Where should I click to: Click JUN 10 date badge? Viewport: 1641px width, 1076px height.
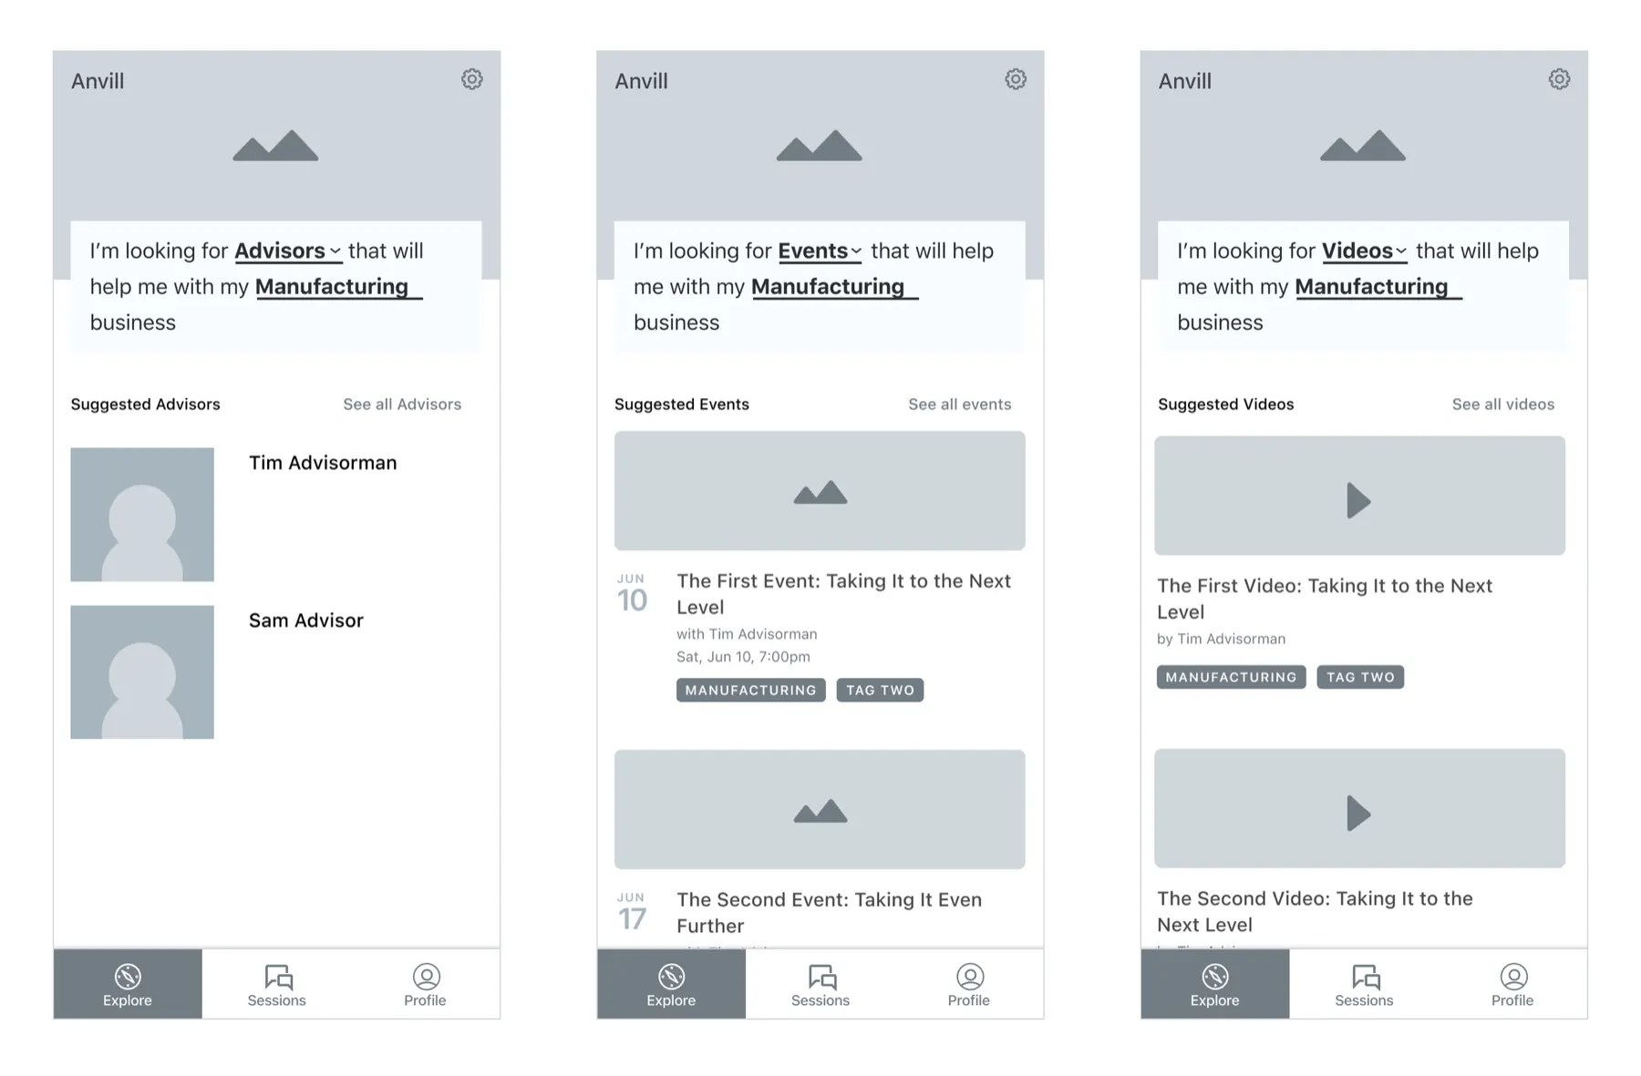pyautogui.click(x=632, y=594)
